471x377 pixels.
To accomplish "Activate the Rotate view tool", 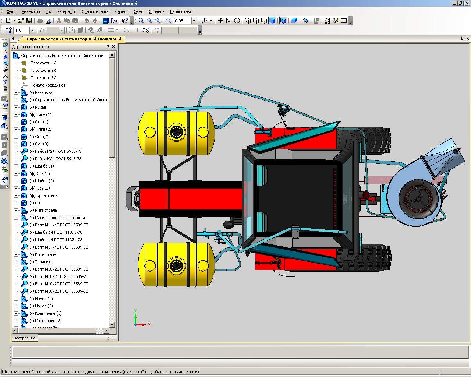I will point(237,21).
